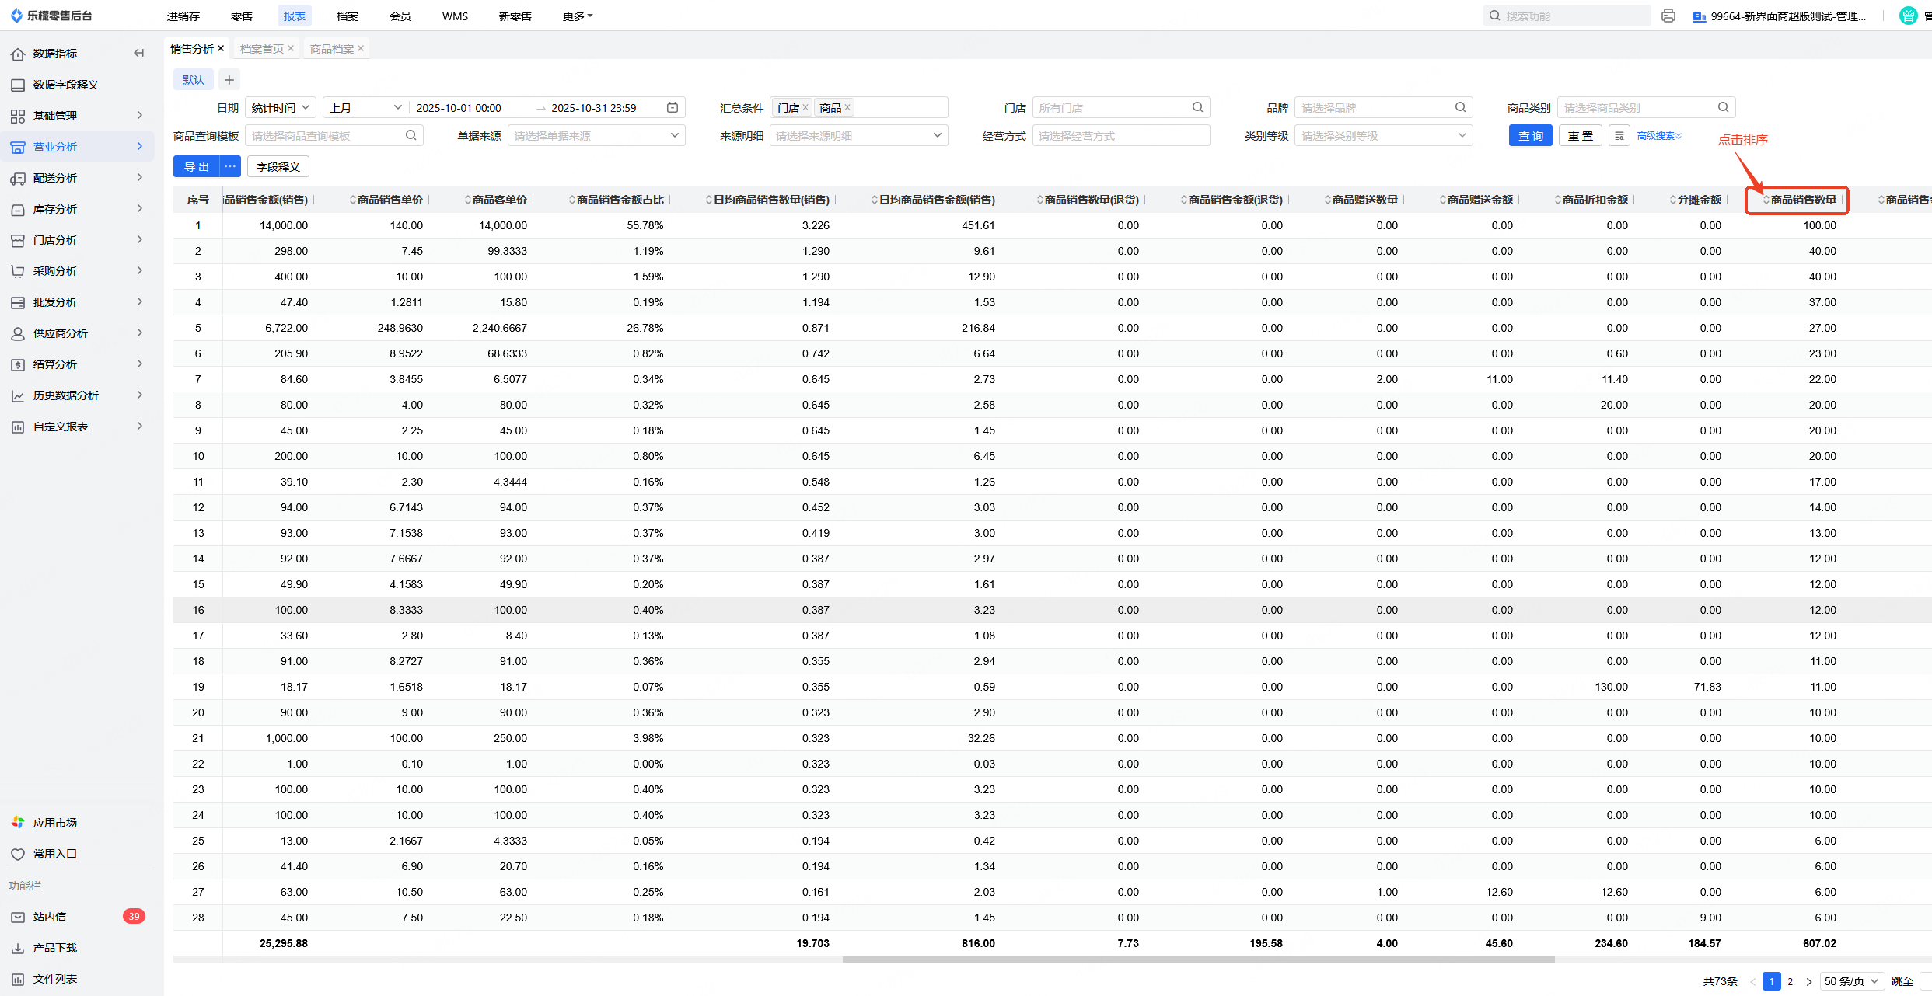
Task: Click the search icon in 品牌 field
Action: 1460,107
